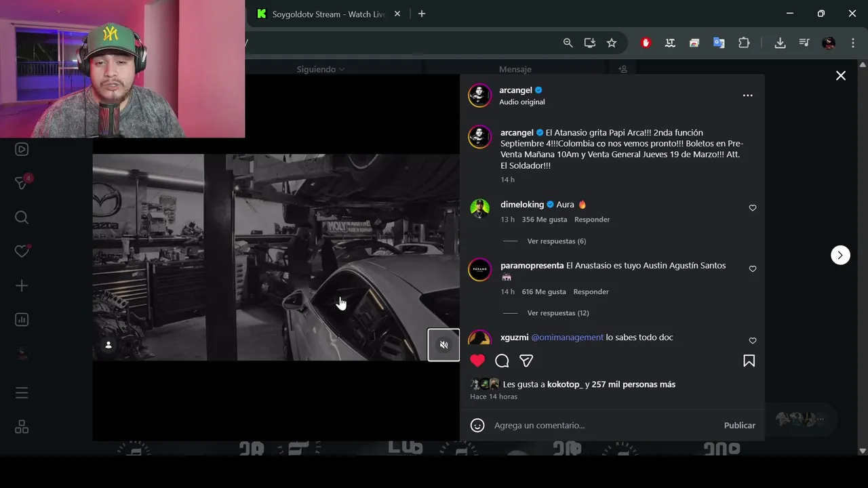
Task: Open the comment bubble icon
Action: pos(502,361)
